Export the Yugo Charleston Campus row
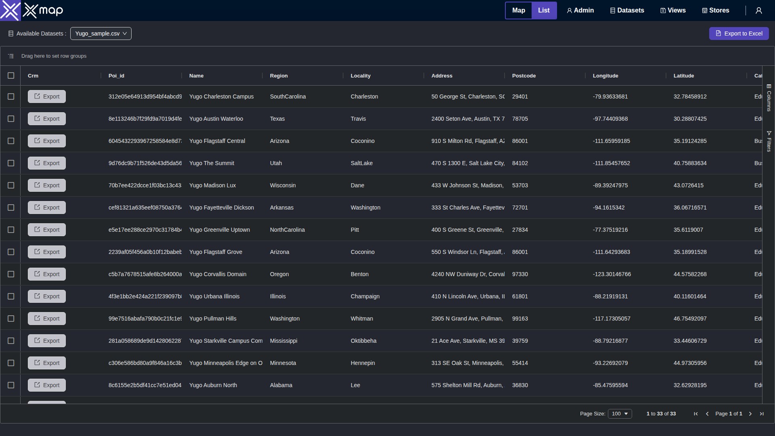775x436 pixels. [47, 96]
